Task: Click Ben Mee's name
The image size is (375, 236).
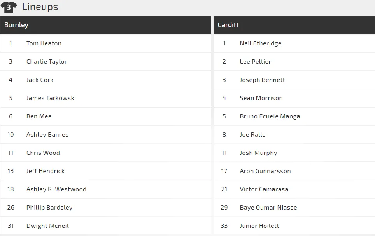Action: pos(39,116)
